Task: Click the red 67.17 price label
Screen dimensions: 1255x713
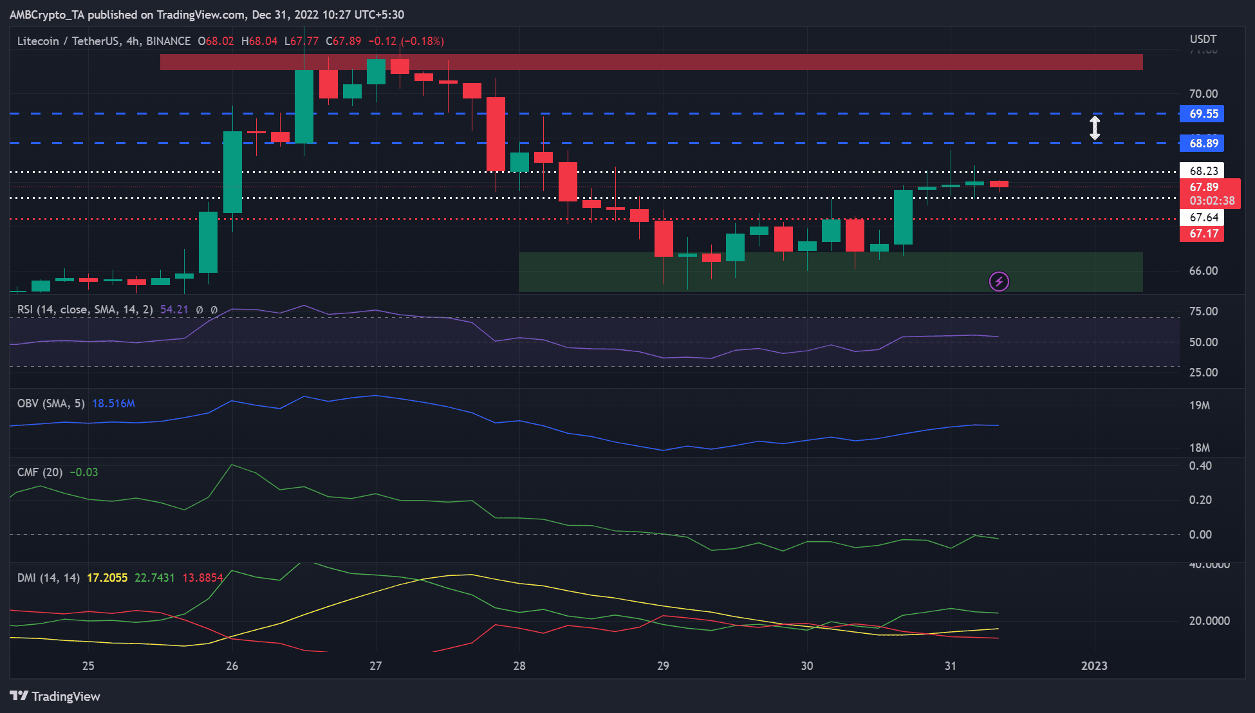Action: [x=1202, y=234]
